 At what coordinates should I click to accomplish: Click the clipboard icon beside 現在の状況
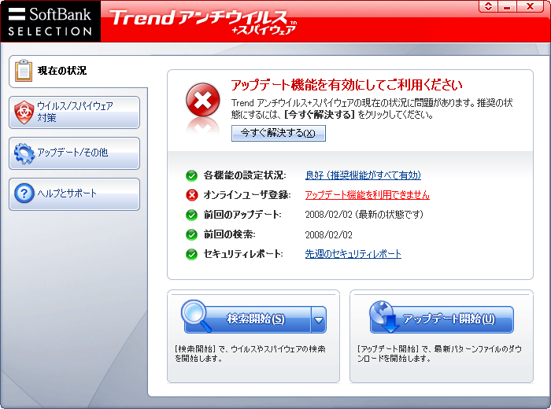click(x=24, y=71)
